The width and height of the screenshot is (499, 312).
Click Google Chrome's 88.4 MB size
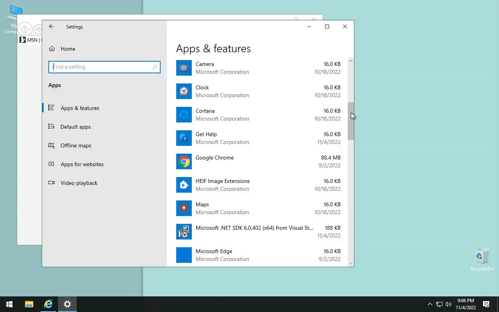point(331,158)
